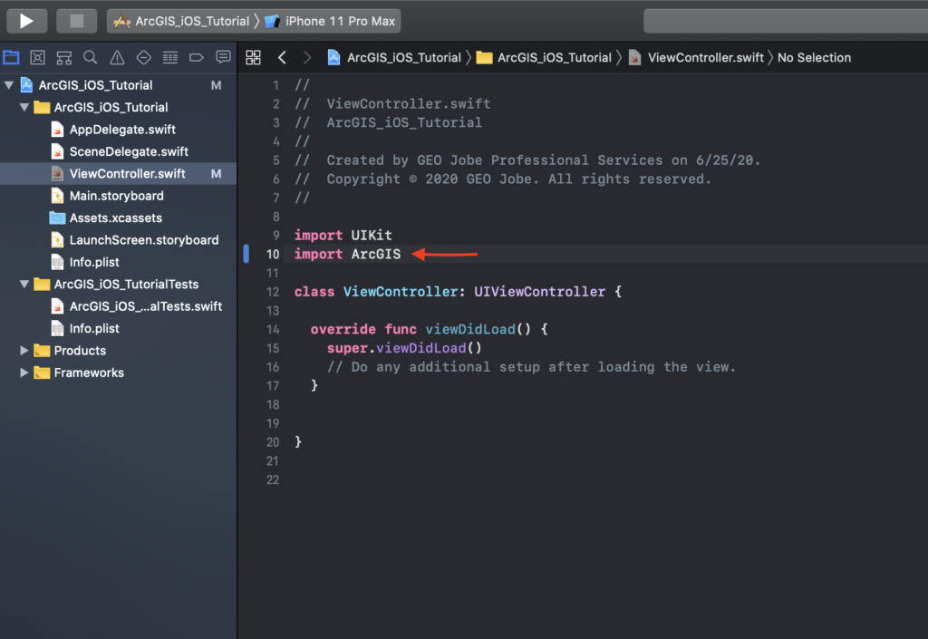The height and width of the screenshot is (639, 928).
Task: Open the Find navigator magnifier icon
Action: [x=90, y=58]
